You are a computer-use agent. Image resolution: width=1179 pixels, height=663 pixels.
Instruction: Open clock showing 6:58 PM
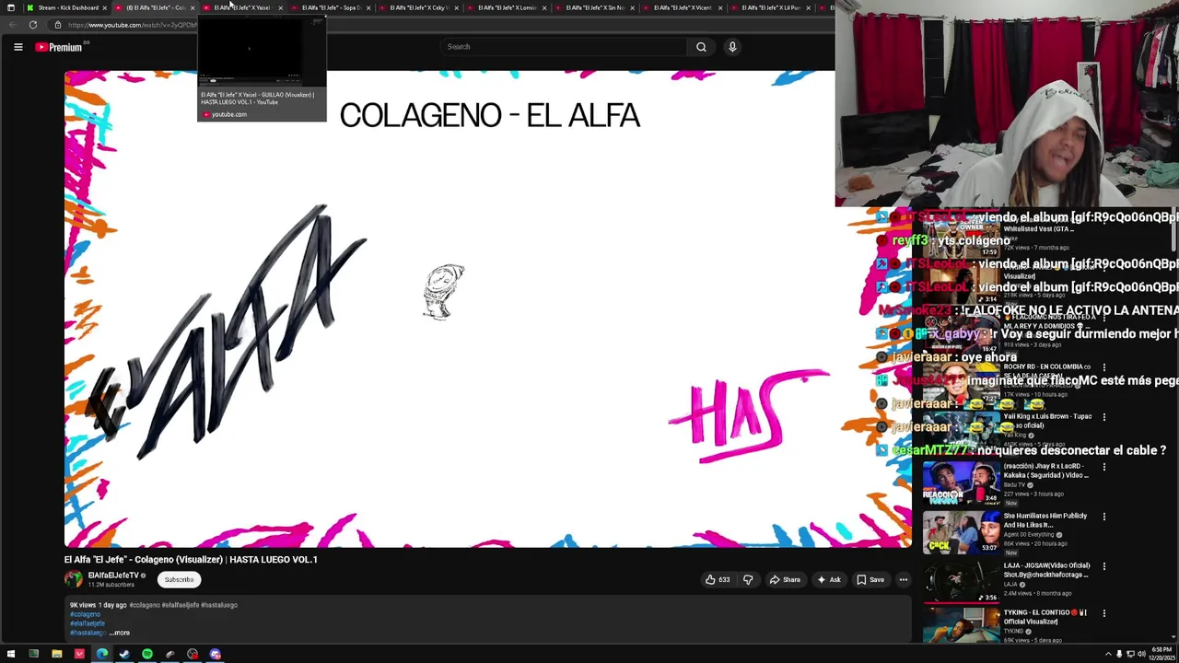[1163, 655]
